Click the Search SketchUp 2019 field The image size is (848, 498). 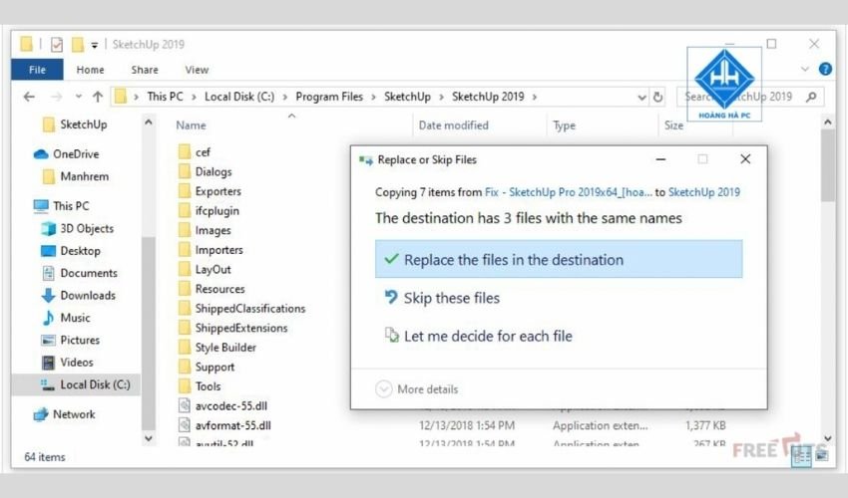(743, 97)
